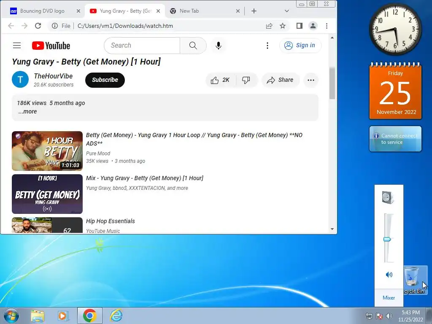Click the volume slider handle
The height and width of the screenshot is (324, 432).
(x=387, y=240)
